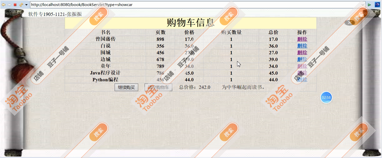382x158 pixels.
Task: Click the page count 678
Action: pyautogui.click(x=160, y=59)
